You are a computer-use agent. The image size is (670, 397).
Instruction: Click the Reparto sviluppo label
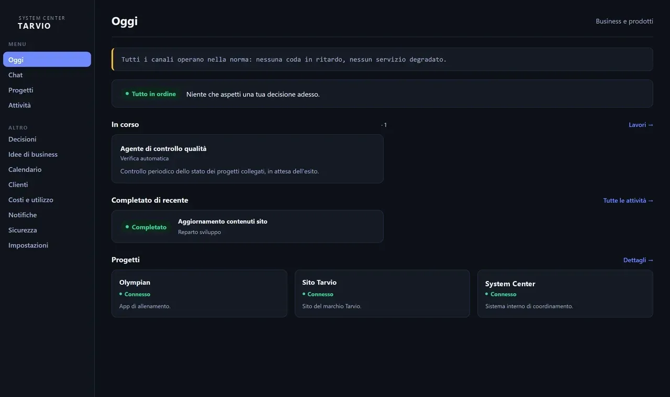click(199, 232)
